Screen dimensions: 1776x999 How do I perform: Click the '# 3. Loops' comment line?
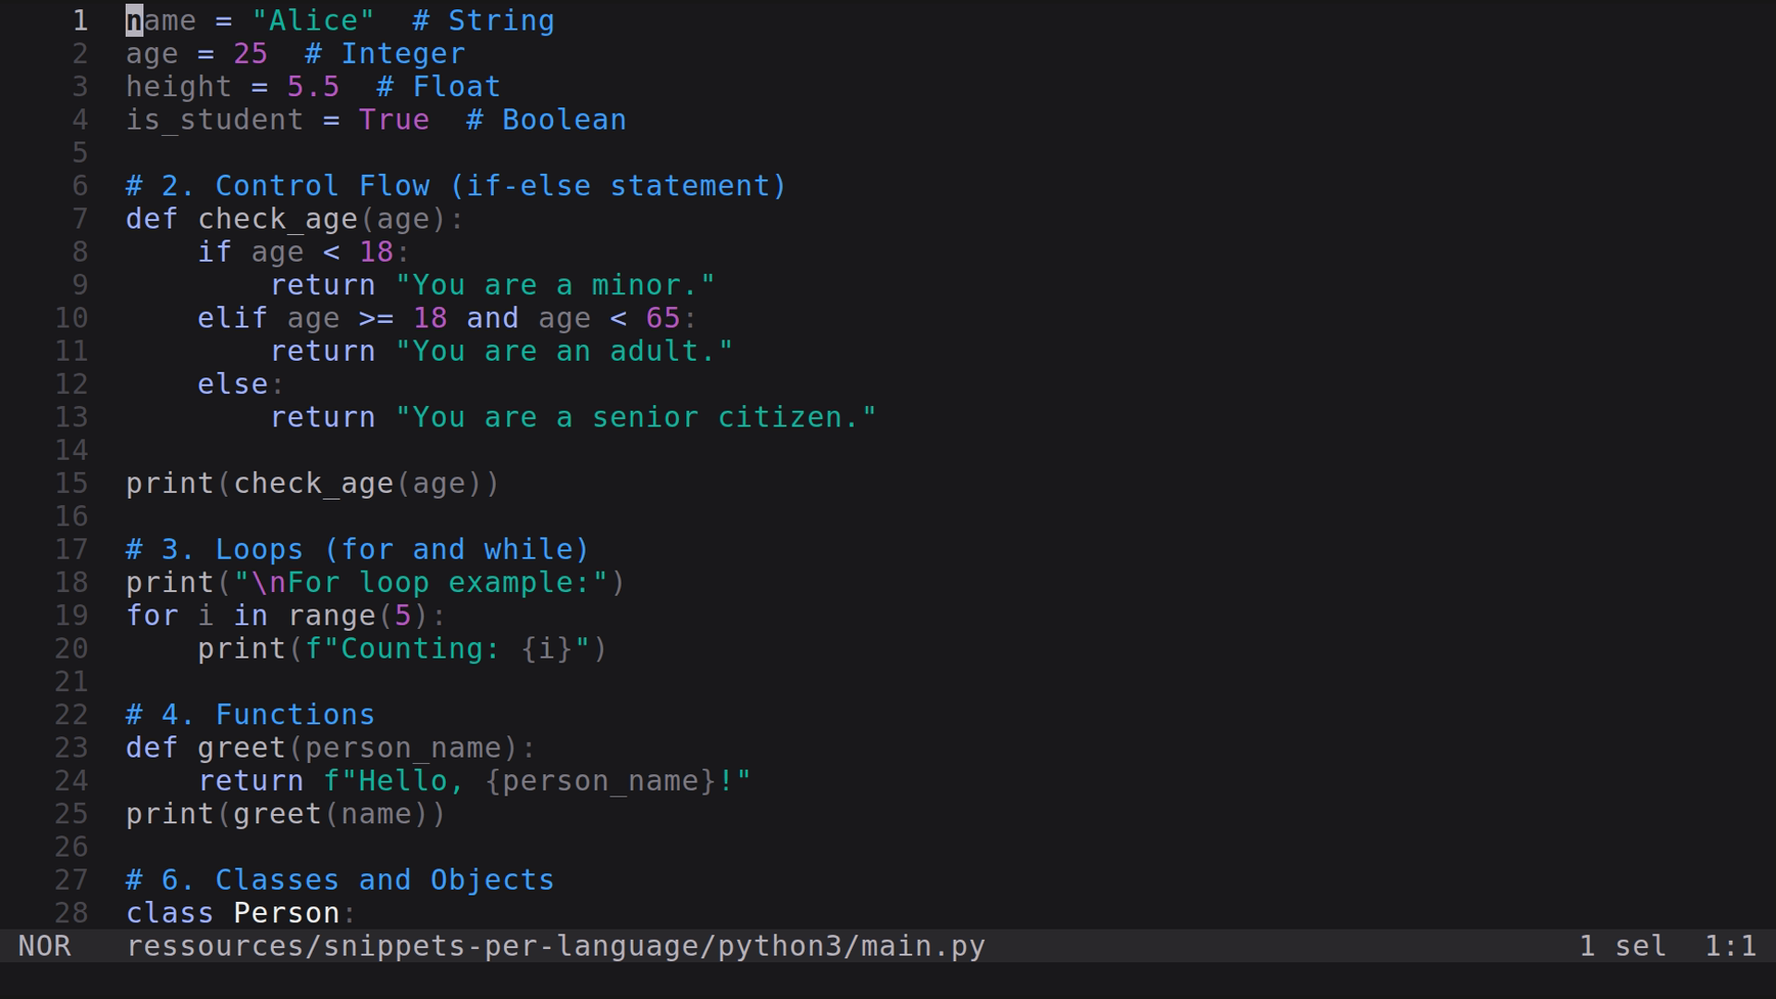358,549
